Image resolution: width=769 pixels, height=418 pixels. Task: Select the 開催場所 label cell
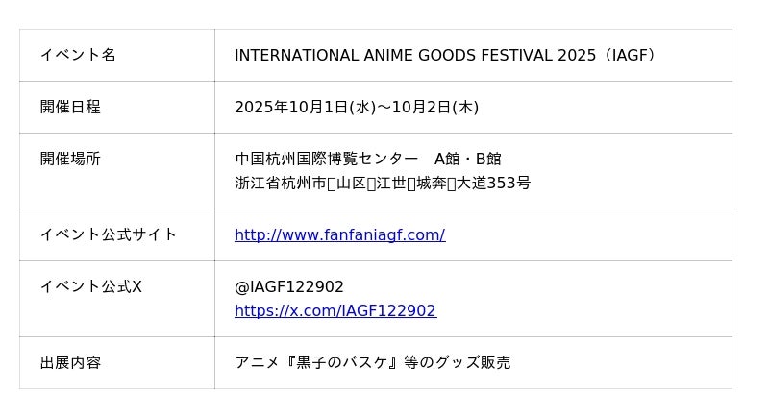(x=70, y=159)
